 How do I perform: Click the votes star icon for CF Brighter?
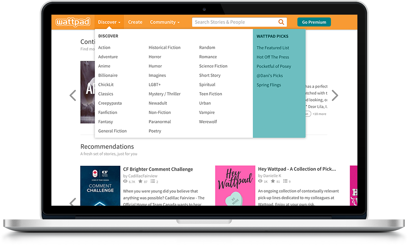(140, 181)
